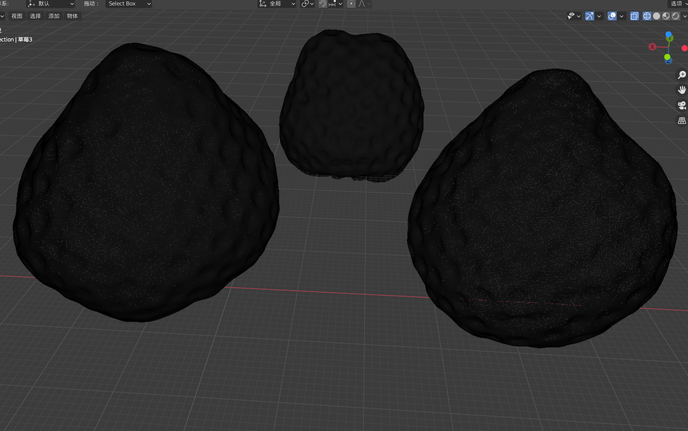Open the proportional editing falloff dropdown
Viewport: 688px width, 431px height.
[364, 3]
